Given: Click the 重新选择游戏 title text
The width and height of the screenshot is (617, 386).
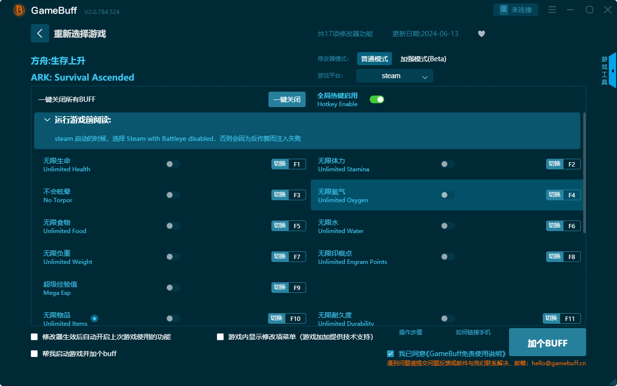Looking at the screenshot, I should click(80, 34).
